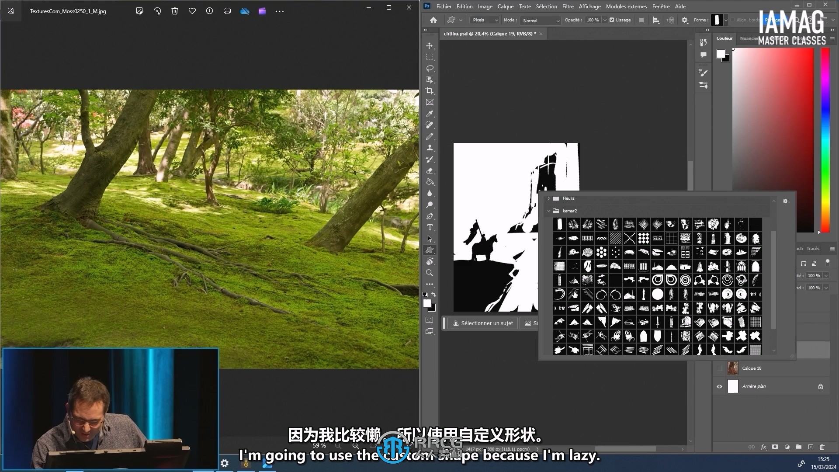The height and width of the screenshot is (472, 839).
Task: Click inside the red color field
Action: [x=773, y=140]
